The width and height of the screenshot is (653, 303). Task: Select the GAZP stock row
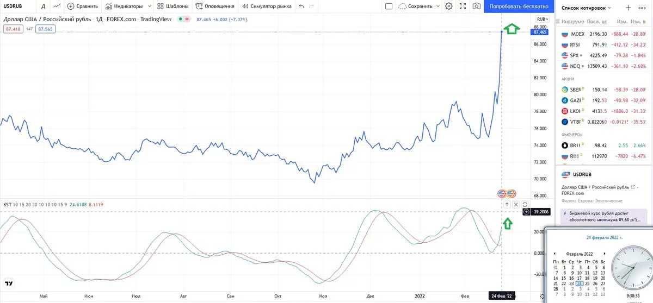click(604, 100)
